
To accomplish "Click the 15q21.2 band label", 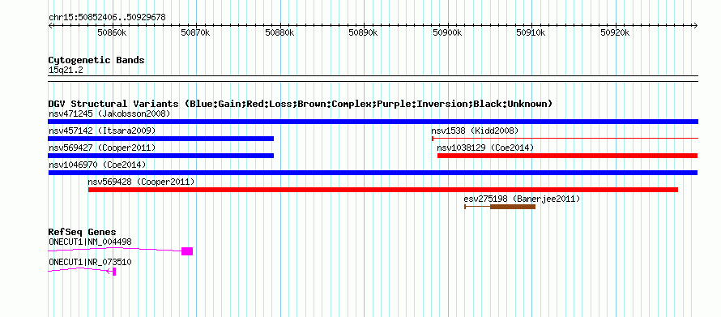I will [66, 71].
